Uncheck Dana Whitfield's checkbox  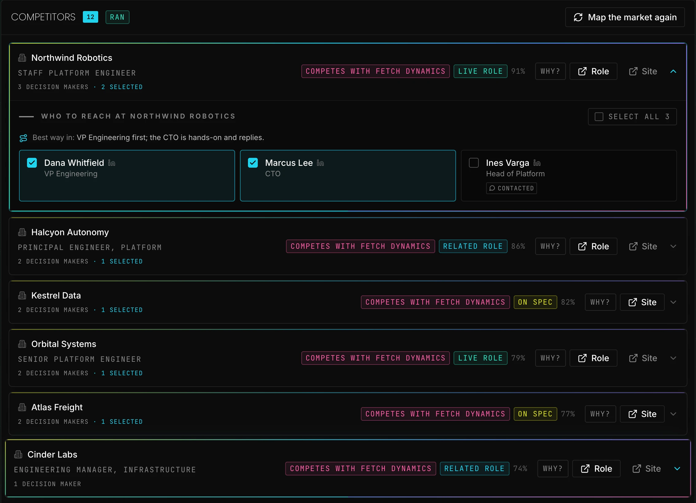pos(32,163)
